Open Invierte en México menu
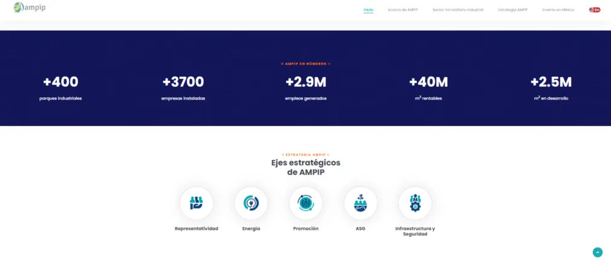This screenshot has width=611, height=265. (558, 10)
